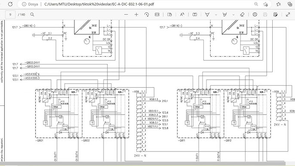Expand the Draw pen options dropdown
Viewport: 295px width, 166px height.
(x=216, y=15)
